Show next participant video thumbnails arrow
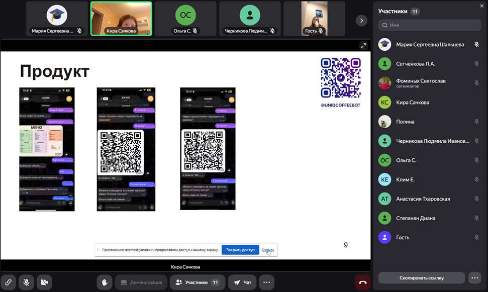Viewport: 488px width, 292px height. pos(361,20)
